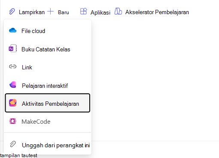Click the Lampirkan paperclip icon
This screenshot has height=158, width=219.
click(12, 12)
